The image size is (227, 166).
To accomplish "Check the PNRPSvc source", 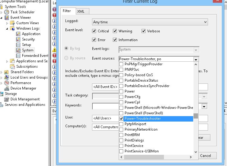I will coord(121,70).
